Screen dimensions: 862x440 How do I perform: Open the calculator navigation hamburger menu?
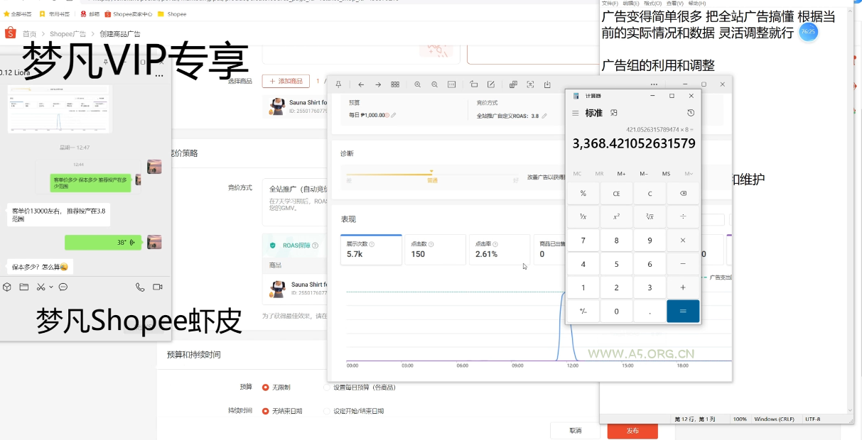576,113
